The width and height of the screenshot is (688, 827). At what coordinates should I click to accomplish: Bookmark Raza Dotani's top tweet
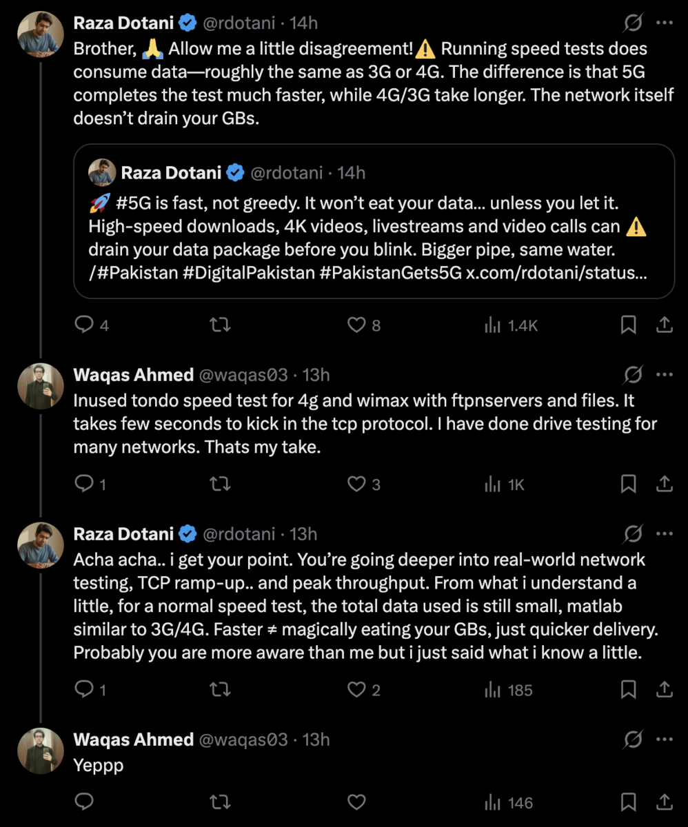click(628, 325)
